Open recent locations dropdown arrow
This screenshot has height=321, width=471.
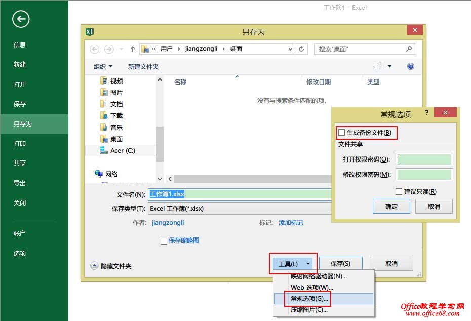click(121, 49)
